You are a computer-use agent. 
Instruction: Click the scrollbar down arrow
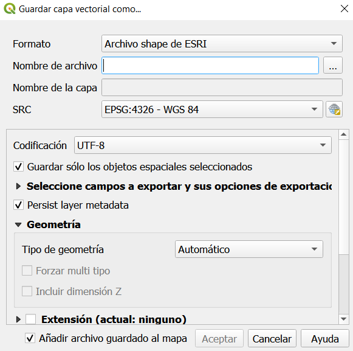coord(343,319)
